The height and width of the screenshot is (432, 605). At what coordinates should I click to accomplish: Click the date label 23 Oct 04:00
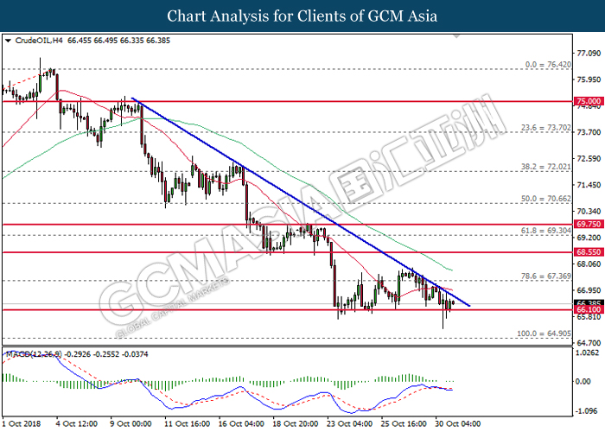point(349,423)
